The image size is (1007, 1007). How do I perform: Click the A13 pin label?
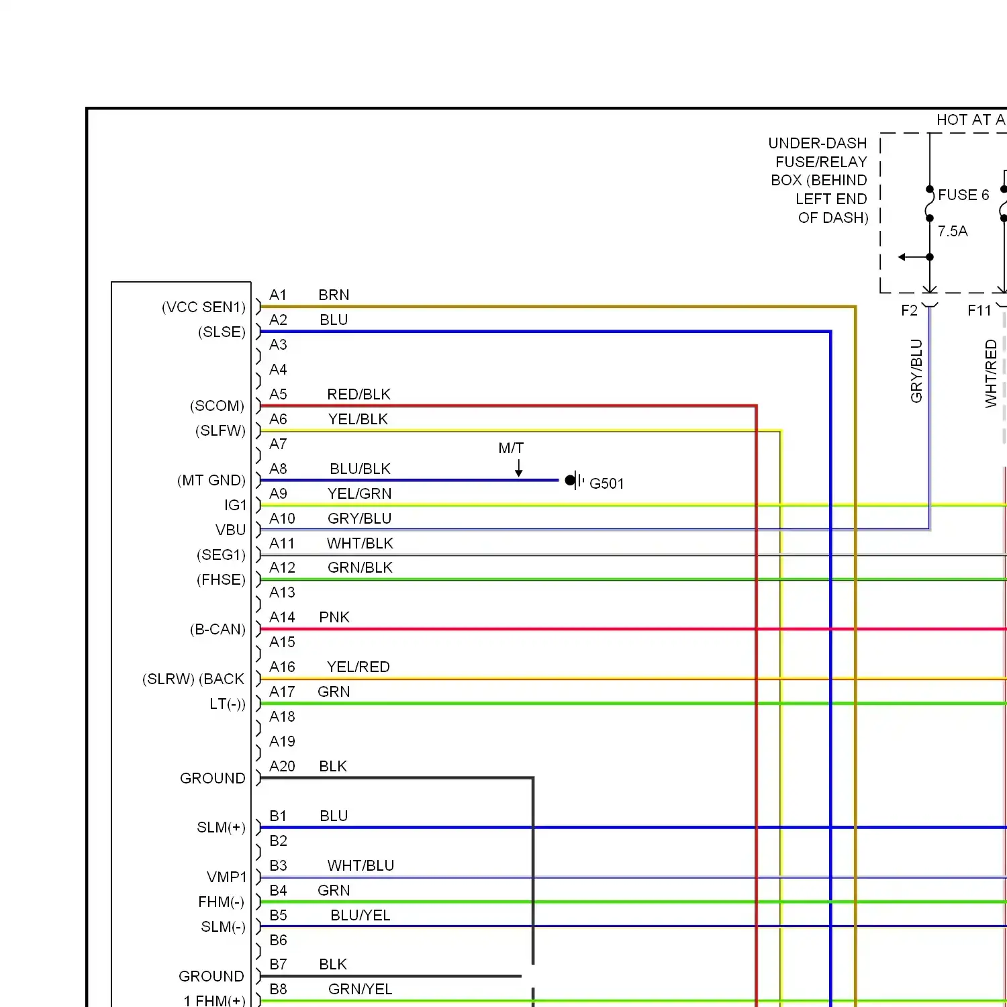(282, 593)
